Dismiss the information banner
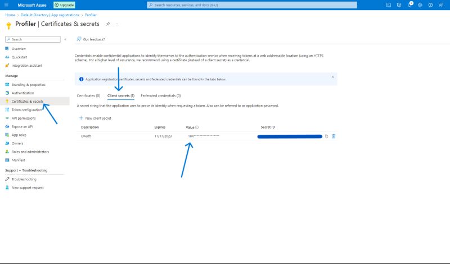 [332, 77]
